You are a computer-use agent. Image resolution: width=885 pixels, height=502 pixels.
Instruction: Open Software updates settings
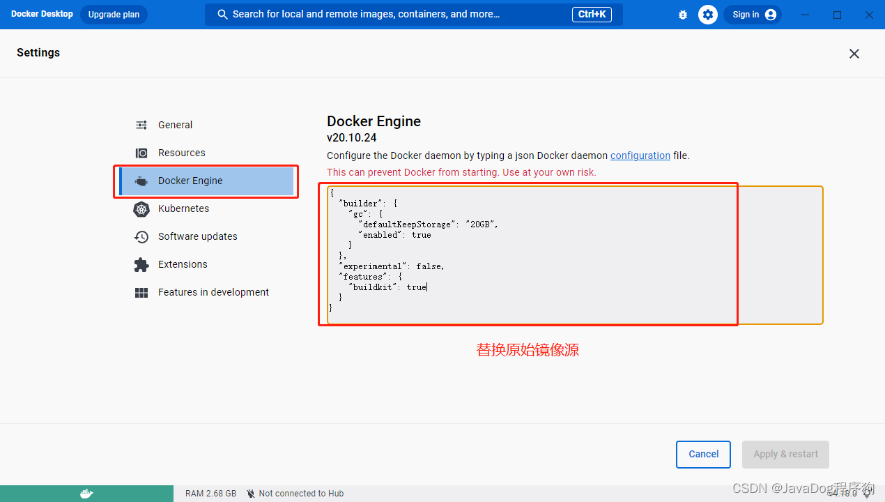click(197, 236)
